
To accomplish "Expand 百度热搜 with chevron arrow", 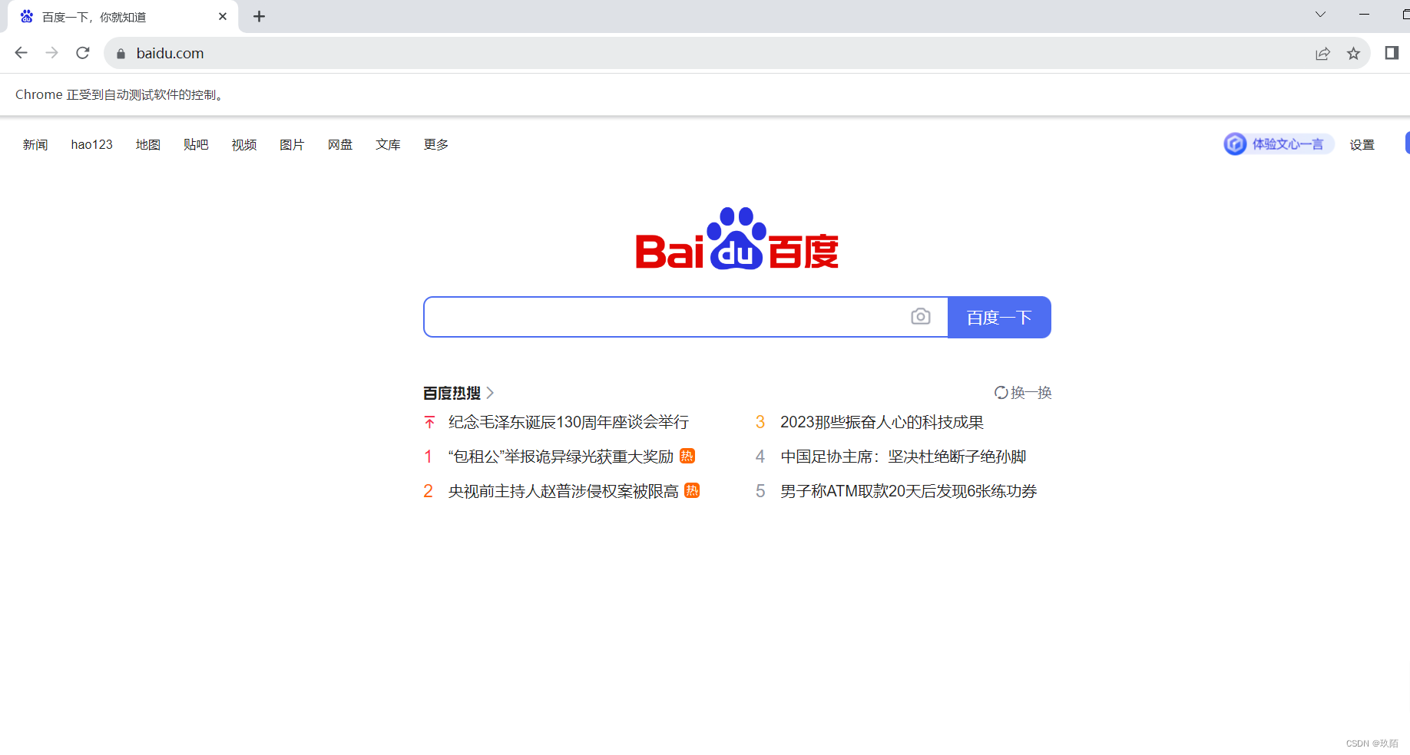I will coord(491,393).
